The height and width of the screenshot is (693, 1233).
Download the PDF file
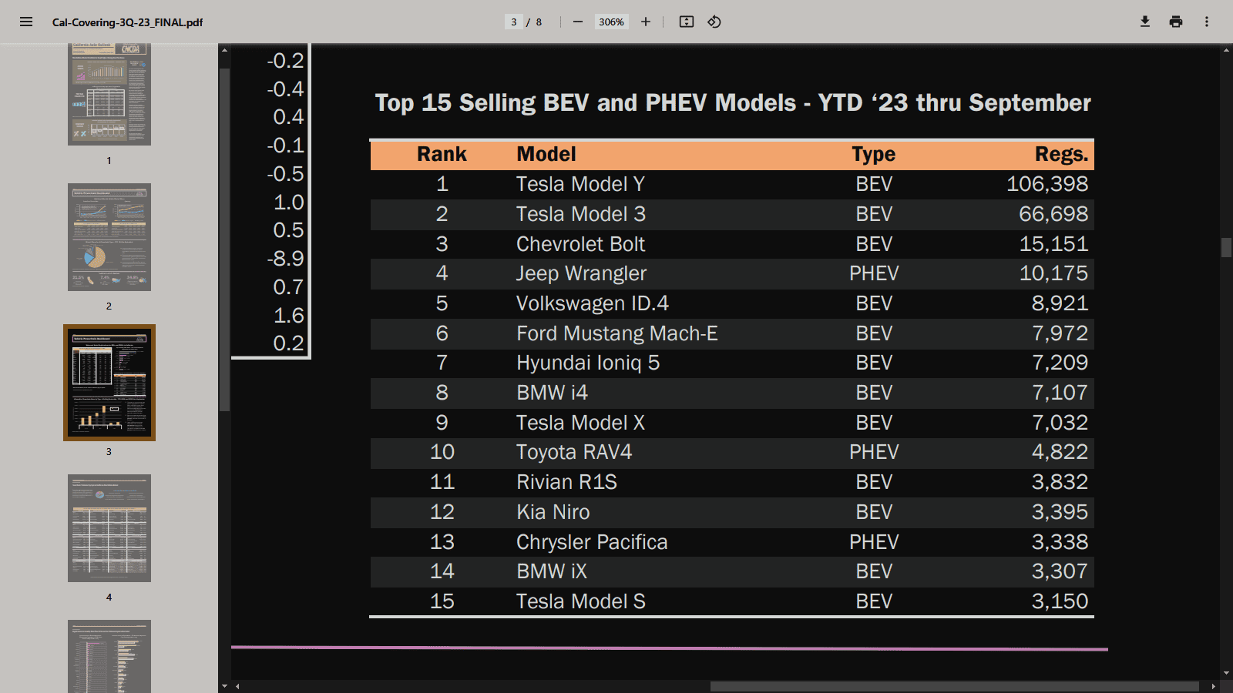(x=1145, y=22)
